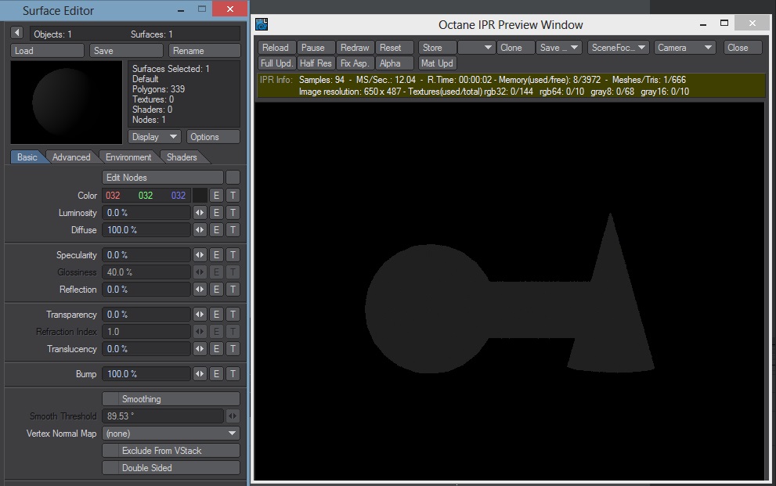Enable the Double Sided option
The image size is (776, 486).
pos(171,468)
